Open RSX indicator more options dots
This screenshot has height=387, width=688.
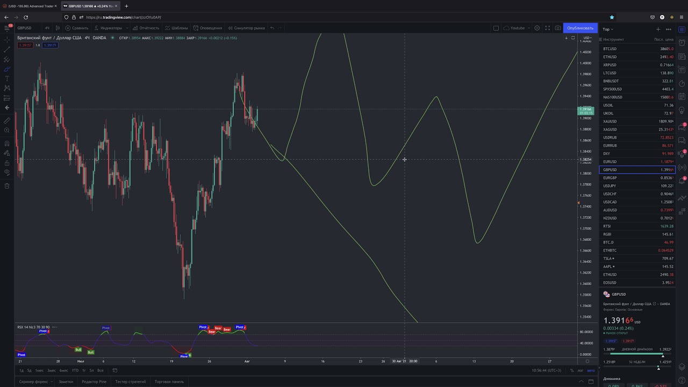(54, 327)
